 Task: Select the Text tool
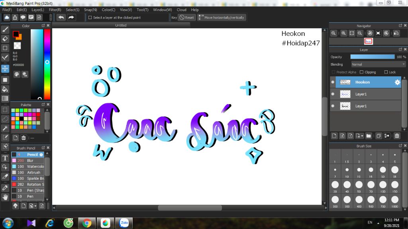(x=5, y=158)
